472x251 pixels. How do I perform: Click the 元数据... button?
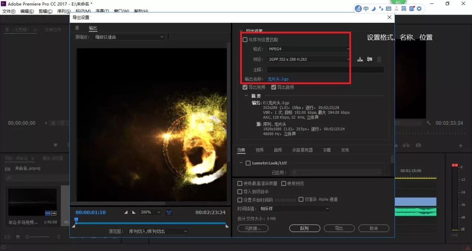[253, 228]
